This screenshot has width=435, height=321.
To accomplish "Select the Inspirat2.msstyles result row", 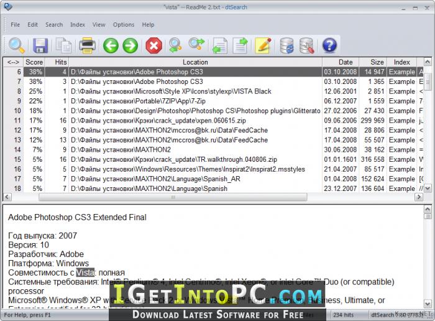I will click(214, 169).
